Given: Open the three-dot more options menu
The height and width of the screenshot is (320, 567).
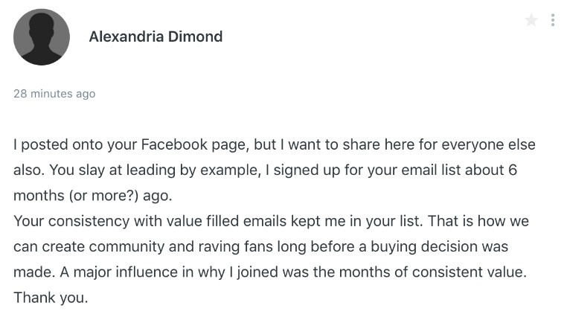Looking at the screenshot, I should click(x=553, y=21).
